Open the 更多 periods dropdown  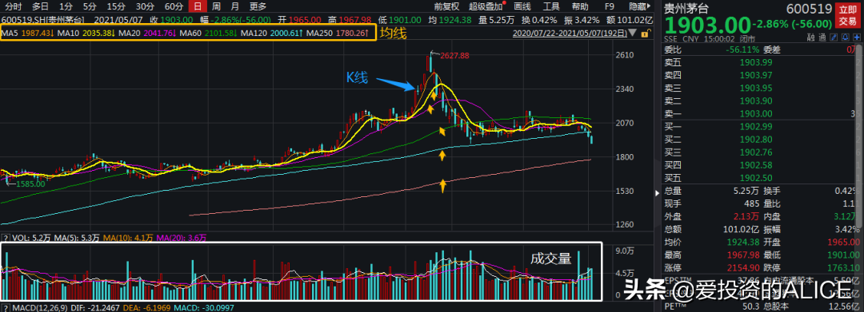pos(258,6)
